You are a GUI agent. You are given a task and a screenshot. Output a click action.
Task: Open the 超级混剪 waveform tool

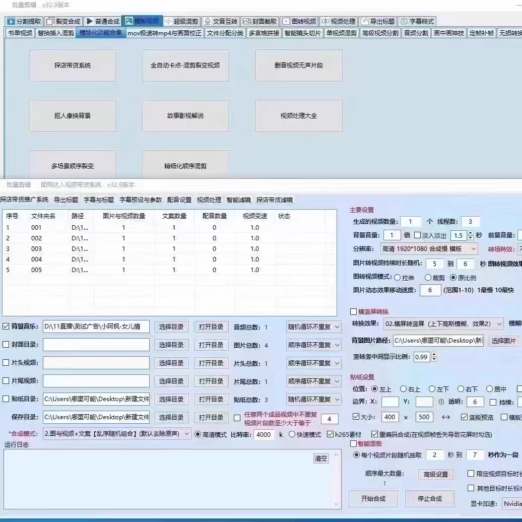coord(181,21)
